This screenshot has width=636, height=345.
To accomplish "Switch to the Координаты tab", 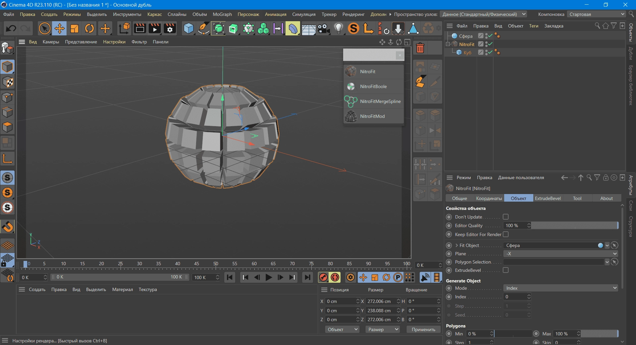I will pyautogui.click(x=489, y=198).
